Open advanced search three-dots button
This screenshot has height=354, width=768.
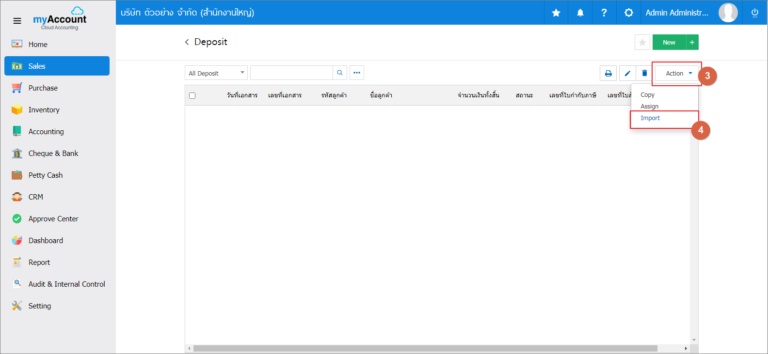click(357, 73)
